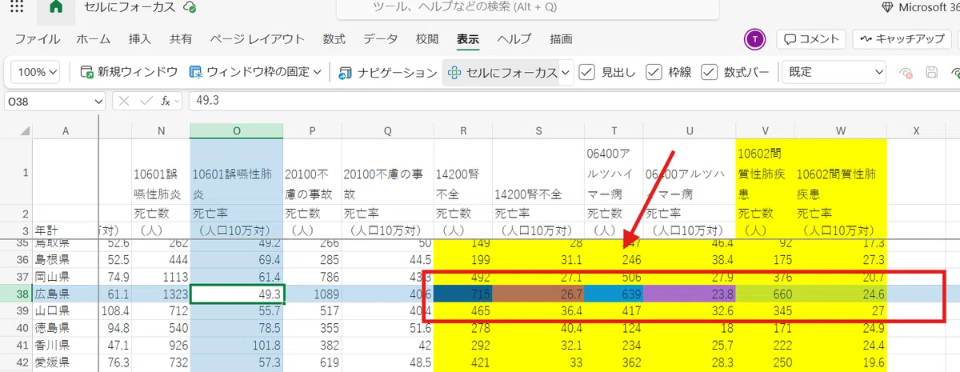Click the cloud saved status icon

(x=190, y=6)
